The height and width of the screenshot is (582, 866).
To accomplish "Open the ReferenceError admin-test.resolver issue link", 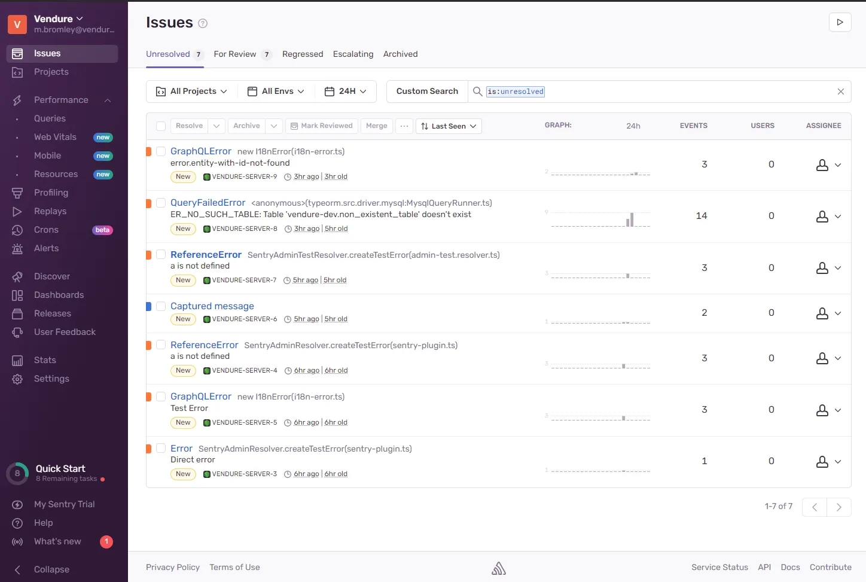I will pos(206,255).
